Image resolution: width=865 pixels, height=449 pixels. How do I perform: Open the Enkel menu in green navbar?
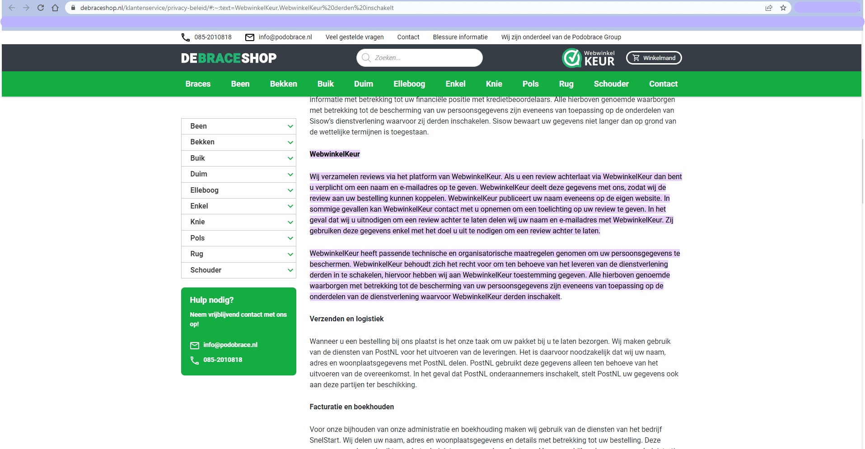tap(455, 84)
